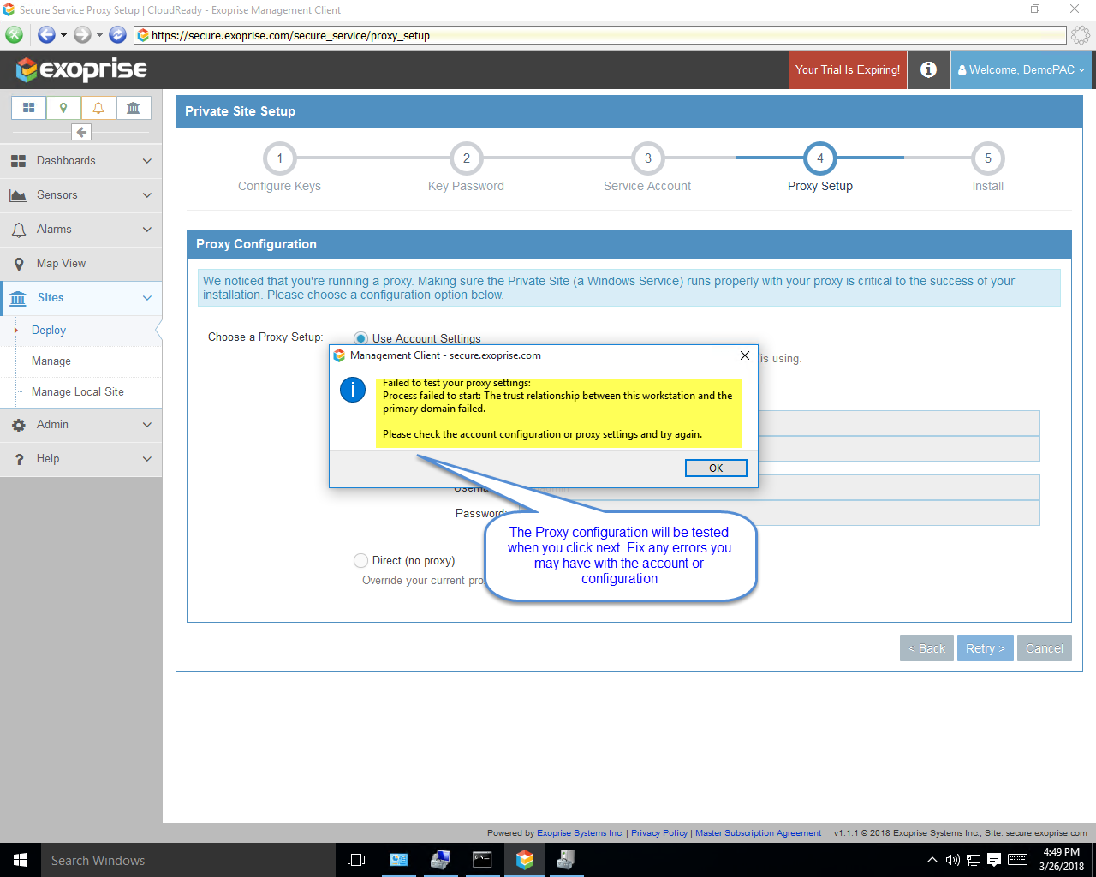Open Exoprise Systems Inc. footer link
The height and width of the screenshot is (877, 1096).
click(580, 832)
